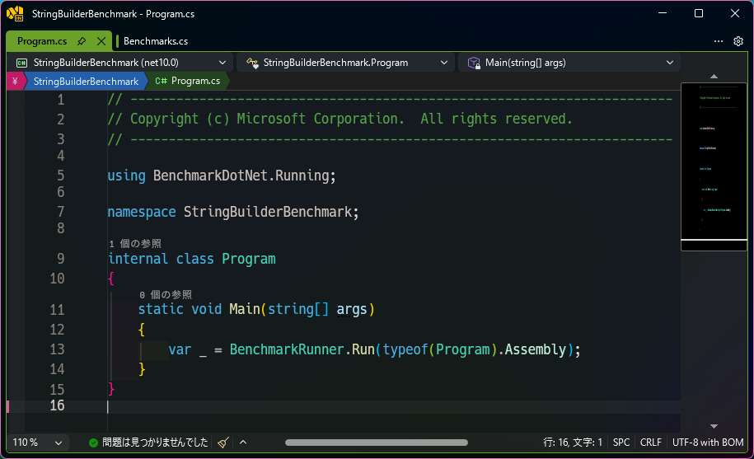Viewport: 754px width, 459px height.
Task: Click 'BenchmarkDotNet.Running' on line 5
Action: pyautogui.click(x=241, y=176)
